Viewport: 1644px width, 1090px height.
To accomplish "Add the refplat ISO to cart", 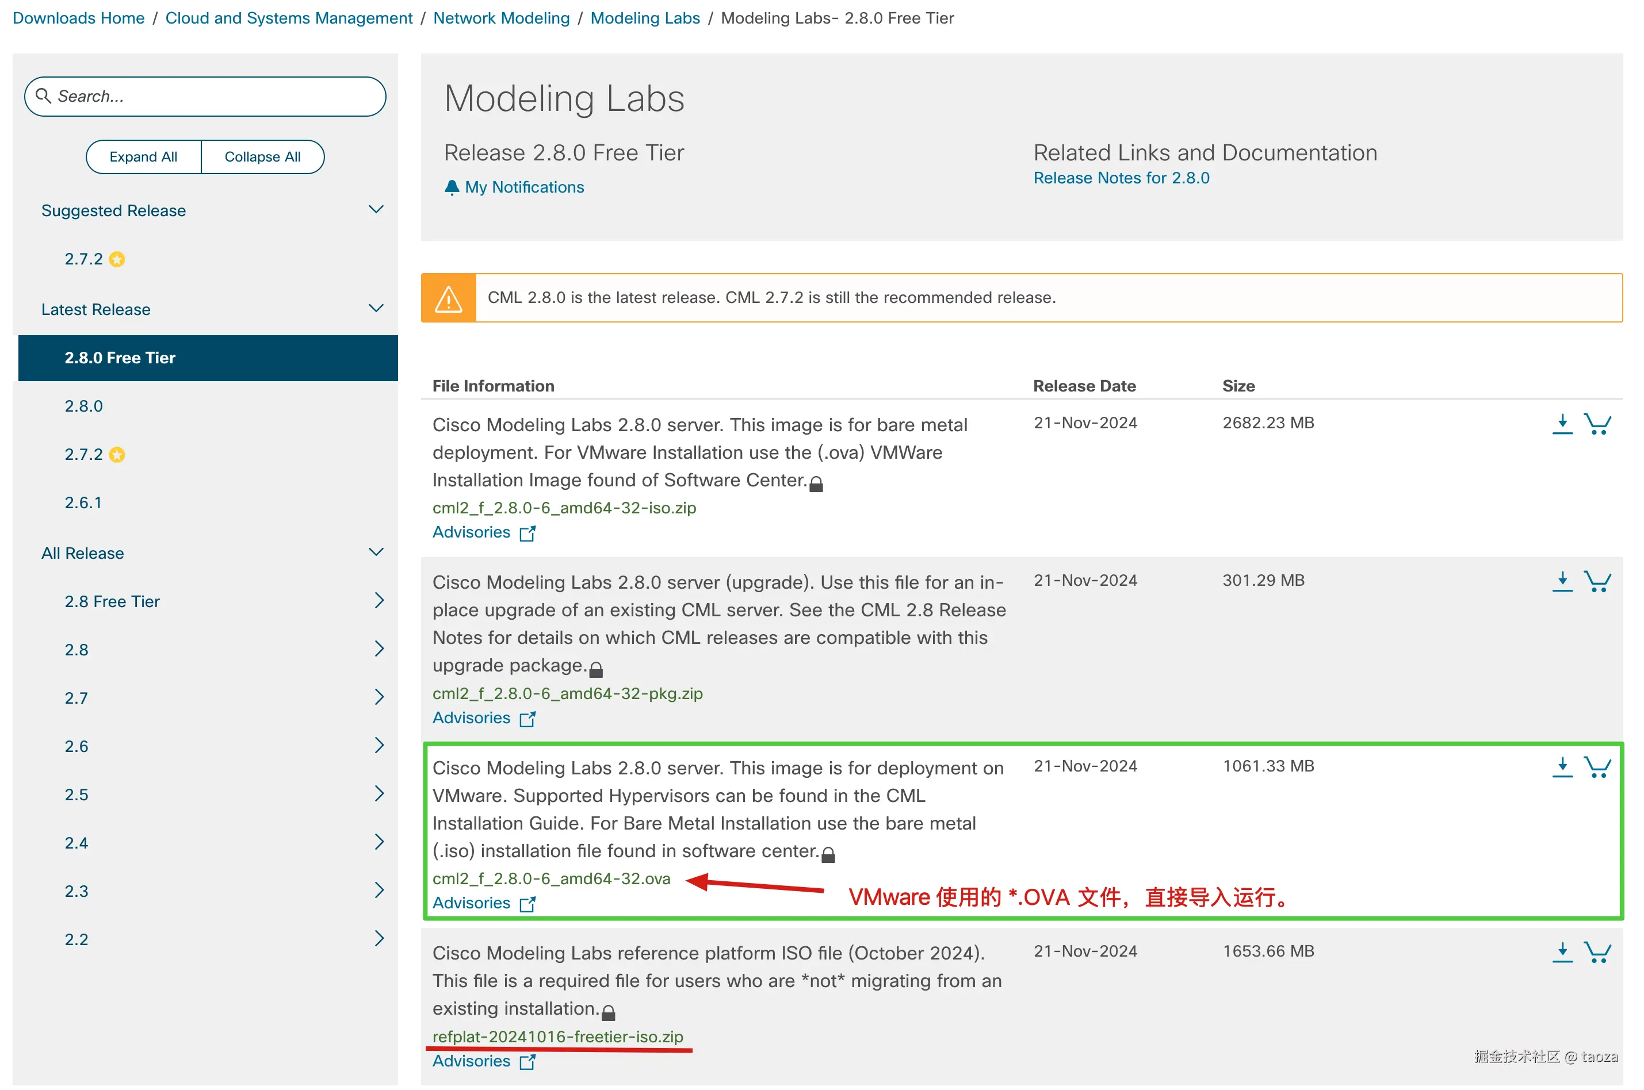I will coord(1597,951).
